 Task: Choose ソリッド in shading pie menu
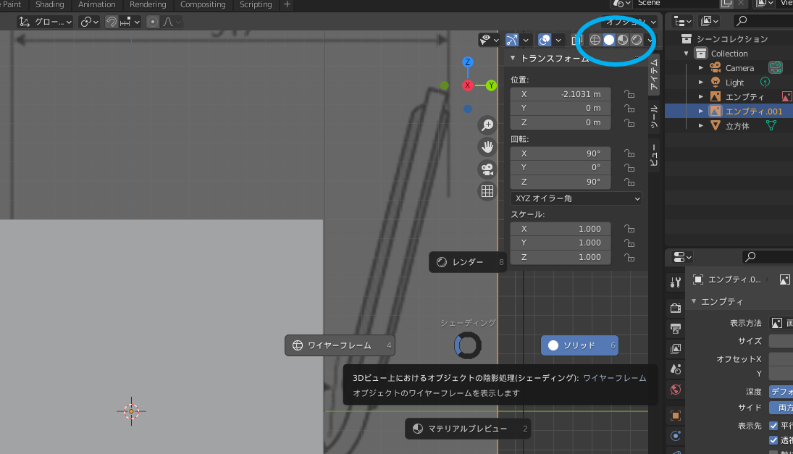[x=579, y=345]
